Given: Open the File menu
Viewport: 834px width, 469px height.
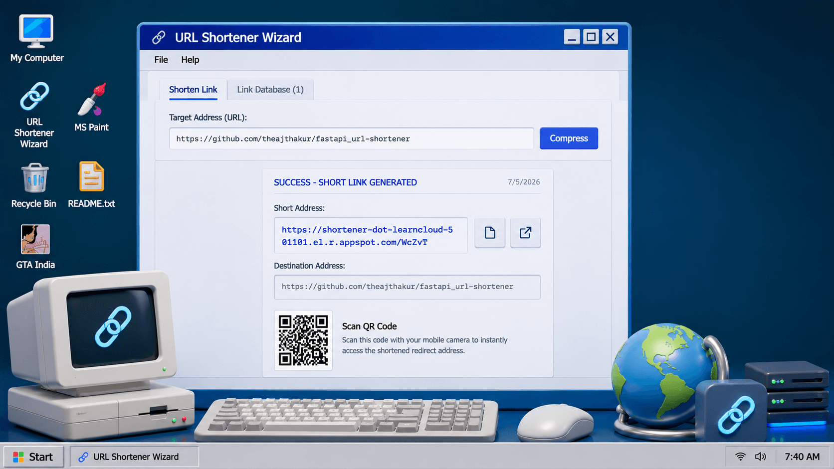Looking at the screenshot, I should pyautogui.click(x=161, y=60).
